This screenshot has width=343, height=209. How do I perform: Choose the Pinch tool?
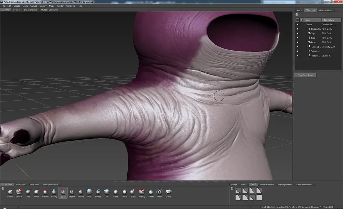pyautogui.click(x=37, y=192)
